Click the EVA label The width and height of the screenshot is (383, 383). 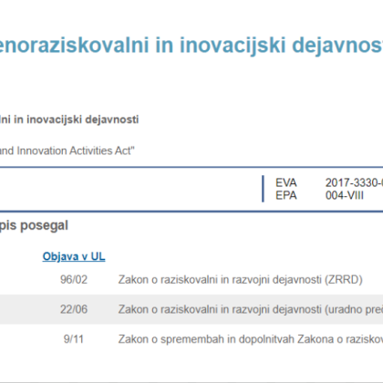click(286, 182)
